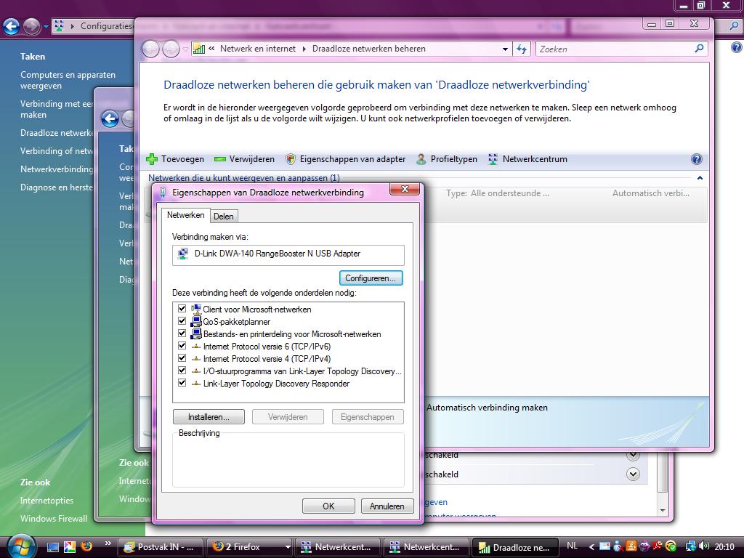Open Eigenschappen van adapter shield icon
Image resolution: width=744 pixels, height=558 pixels.
pyautogui.click(x=291, y=159)
